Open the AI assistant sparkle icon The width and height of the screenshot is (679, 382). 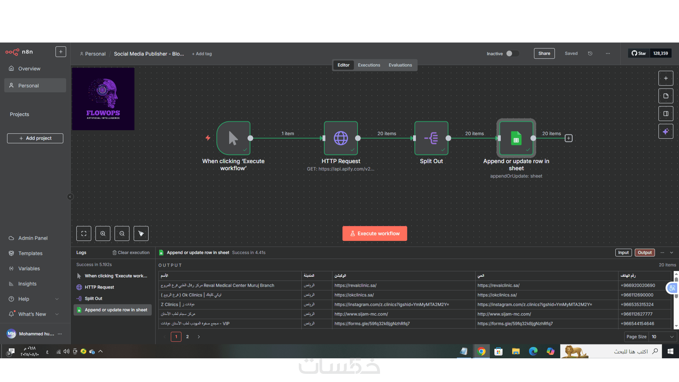tap(666, 132)
